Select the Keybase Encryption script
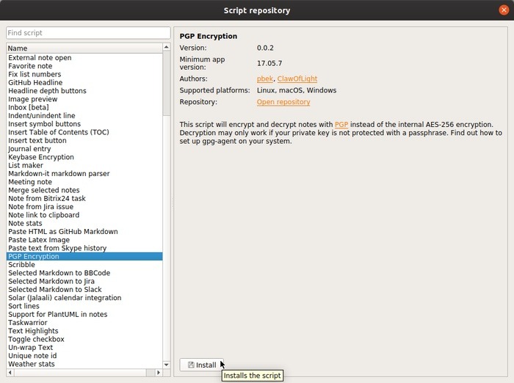 (x=84, y=157)
